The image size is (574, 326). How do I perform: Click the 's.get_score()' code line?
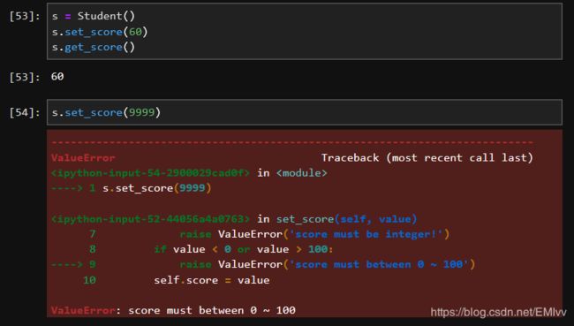pyautogui.click(x=94, y=47)
